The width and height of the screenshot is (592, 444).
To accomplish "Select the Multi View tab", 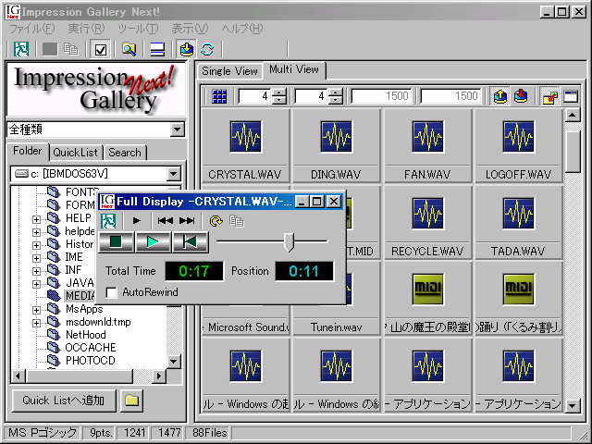I will pos(294,70).
